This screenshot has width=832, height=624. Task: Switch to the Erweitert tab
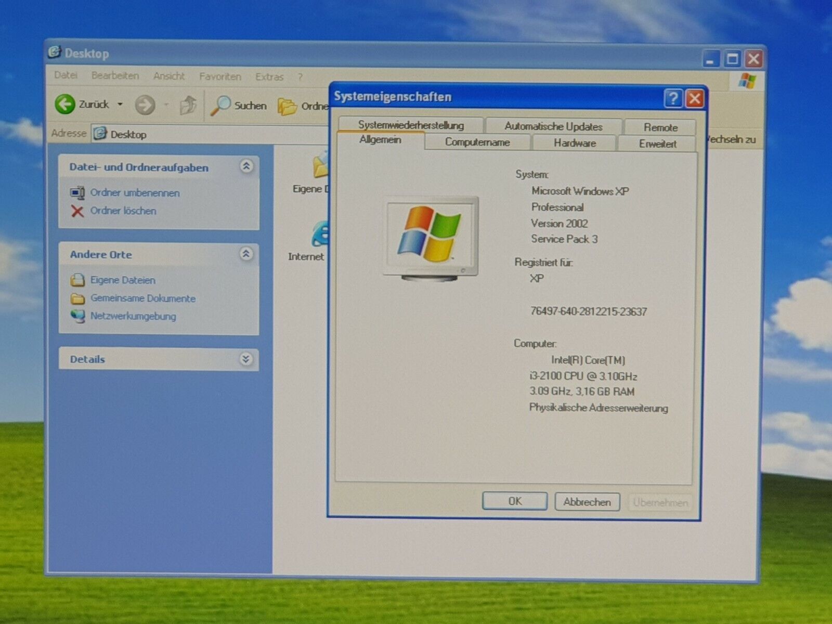(x=657, y=144)
